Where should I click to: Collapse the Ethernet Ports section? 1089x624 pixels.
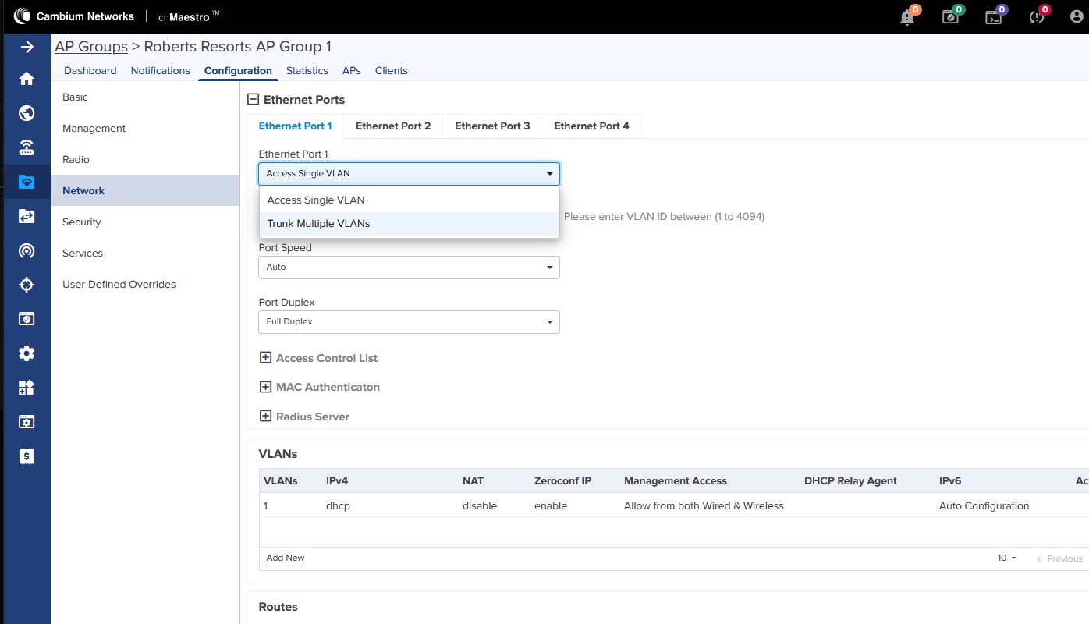click(253, 100)
